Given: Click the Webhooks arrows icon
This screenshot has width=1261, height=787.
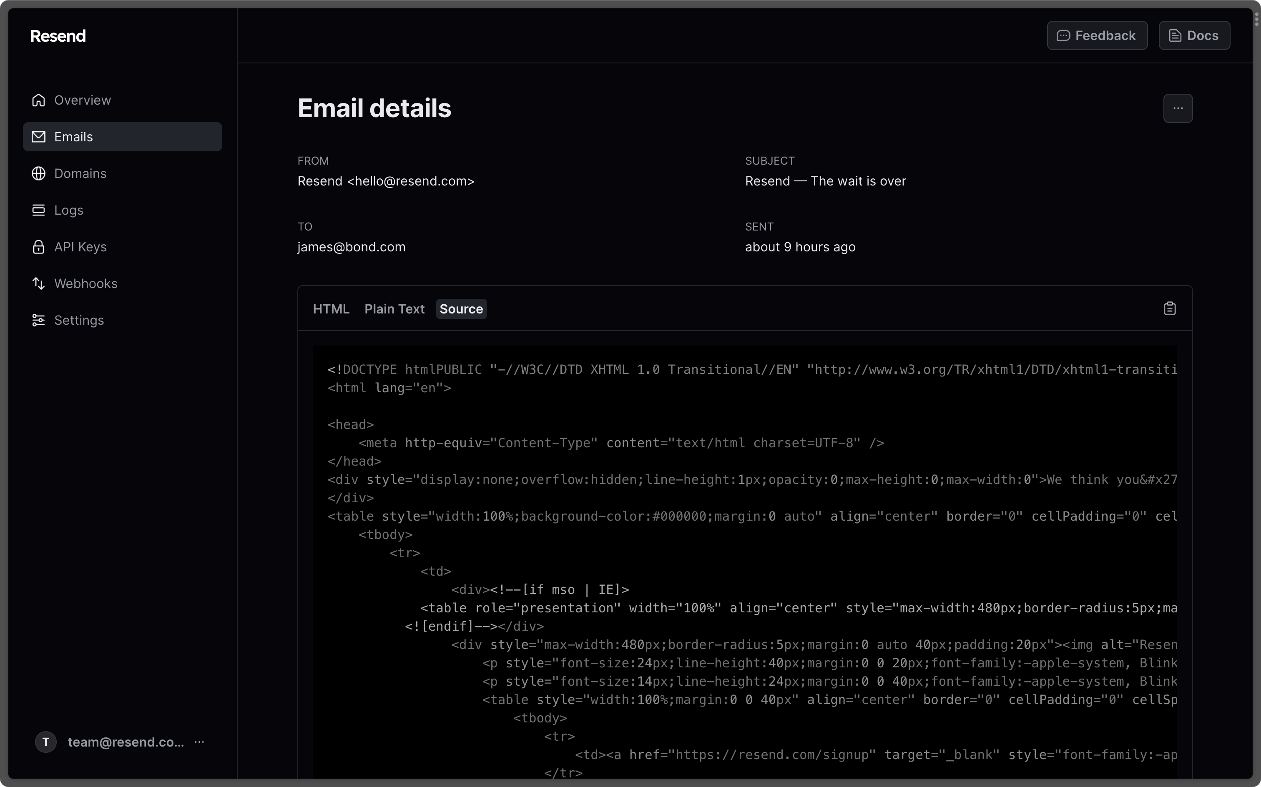Looking at the screenshot, I should pyautogui.click(x=38, y=283).
